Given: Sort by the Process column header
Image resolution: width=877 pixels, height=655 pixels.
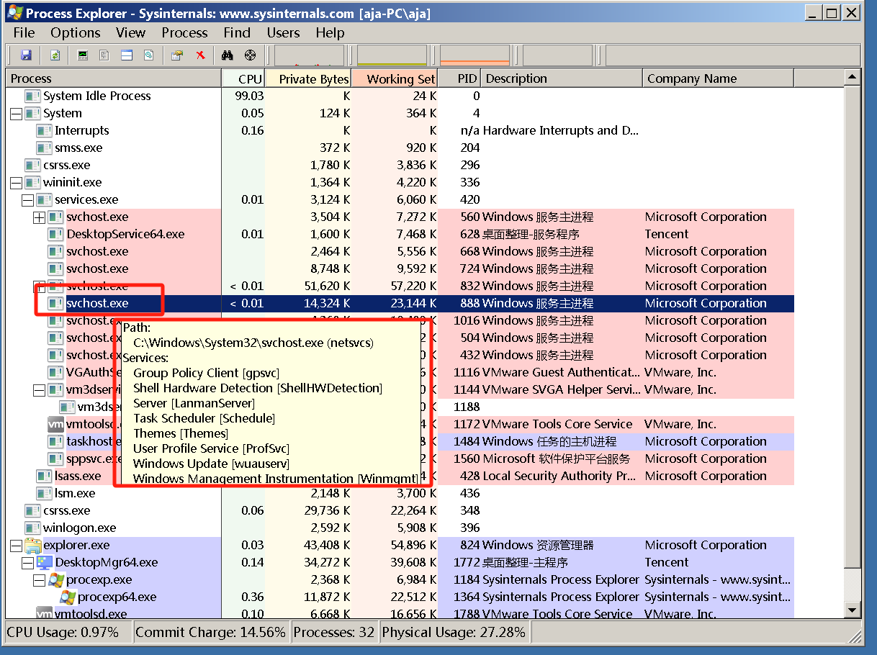Looking at the screenshot, I should click(114, 78).
